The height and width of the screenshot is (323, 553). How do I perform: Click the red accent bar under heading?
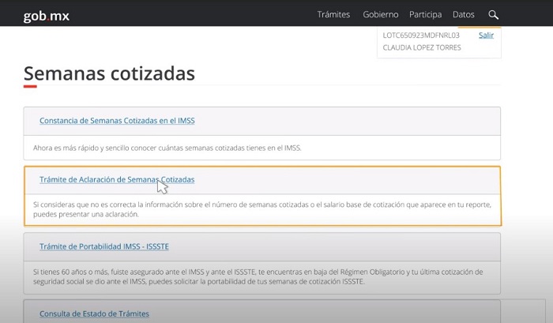[30, 86]
